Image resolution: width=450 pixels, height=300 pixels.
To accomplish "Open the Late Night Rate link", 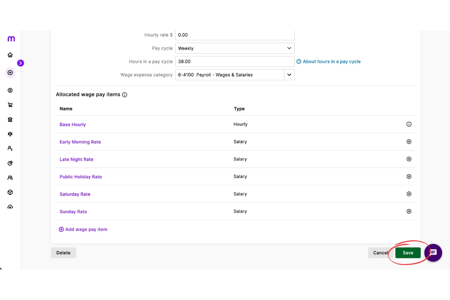I will (x=76, y=159).
